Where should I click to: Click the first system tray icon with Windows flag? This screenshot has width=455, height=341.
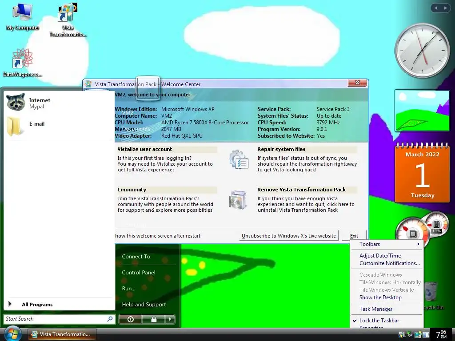(402, 334)
